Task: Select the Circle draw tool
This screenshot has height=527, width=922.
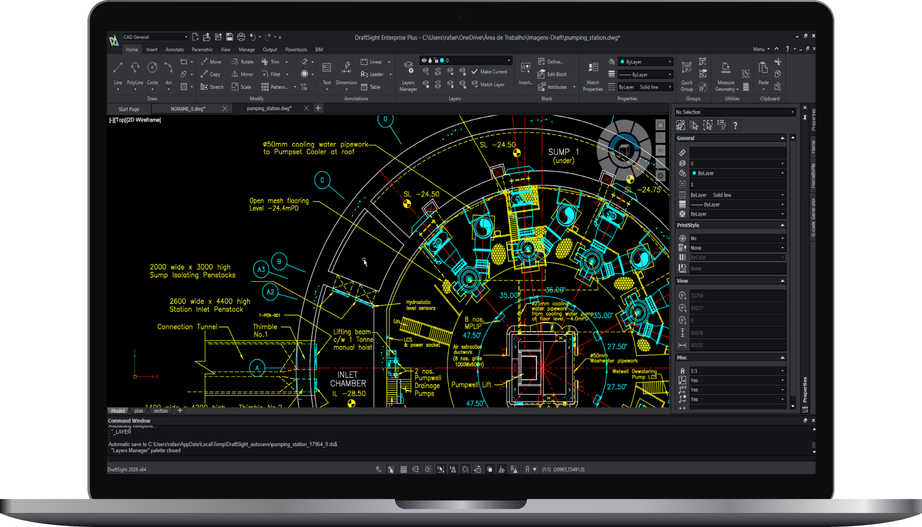Action: click(x=152, y=72)
